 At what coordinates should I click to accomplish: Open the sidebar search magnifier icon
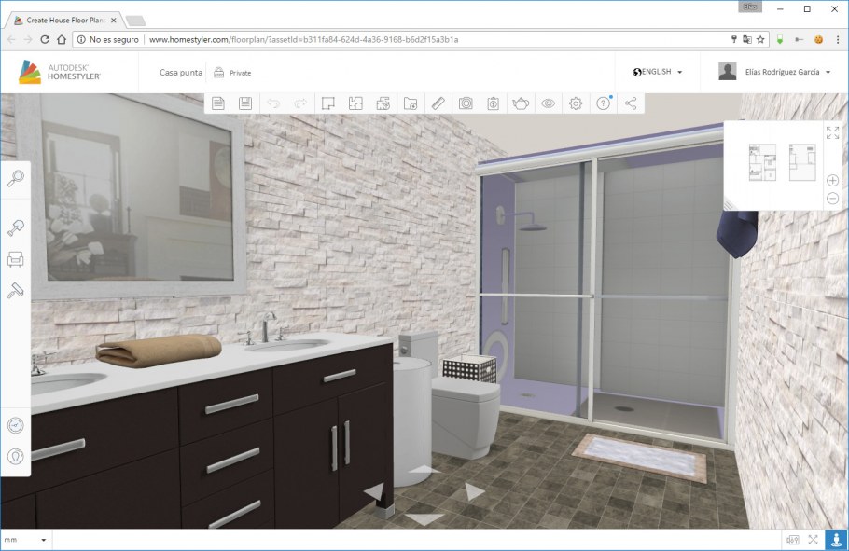17,175
